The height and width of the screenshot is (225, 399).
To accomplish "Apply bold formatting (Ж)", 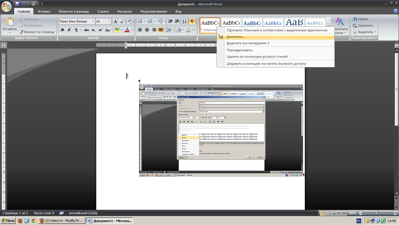I will pos(62,30).
